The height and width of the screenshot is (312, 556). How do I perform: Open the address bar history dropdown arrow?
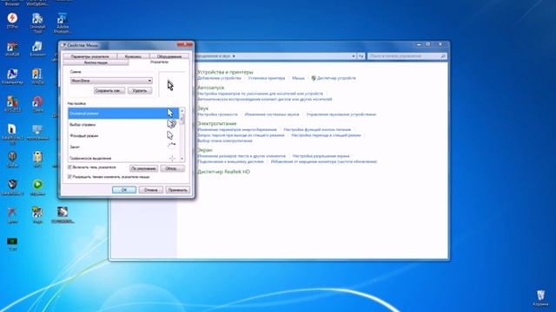click(x=354, y=56)
